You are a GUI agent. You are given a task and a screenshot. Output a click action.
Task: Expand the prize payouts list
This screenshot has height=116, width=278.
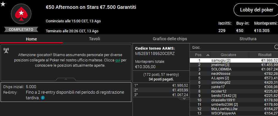184,99
